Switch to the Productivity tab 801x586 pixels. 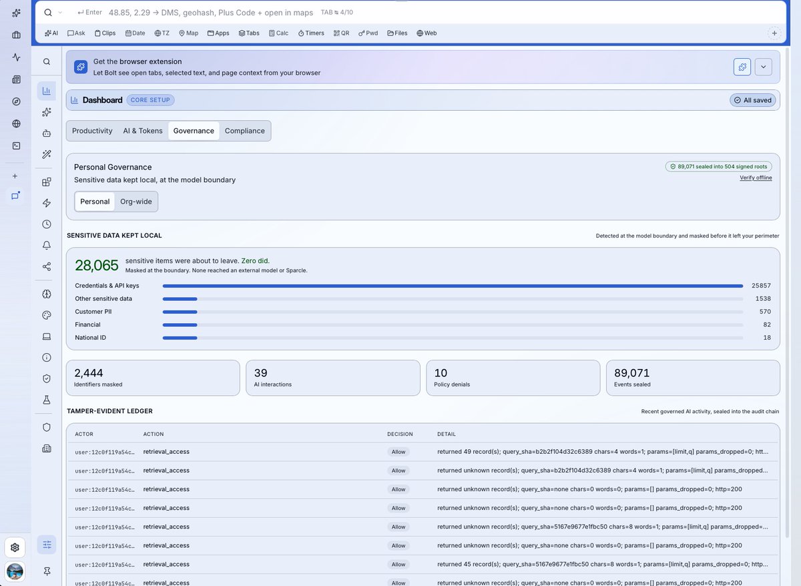(x=92, y=131)
